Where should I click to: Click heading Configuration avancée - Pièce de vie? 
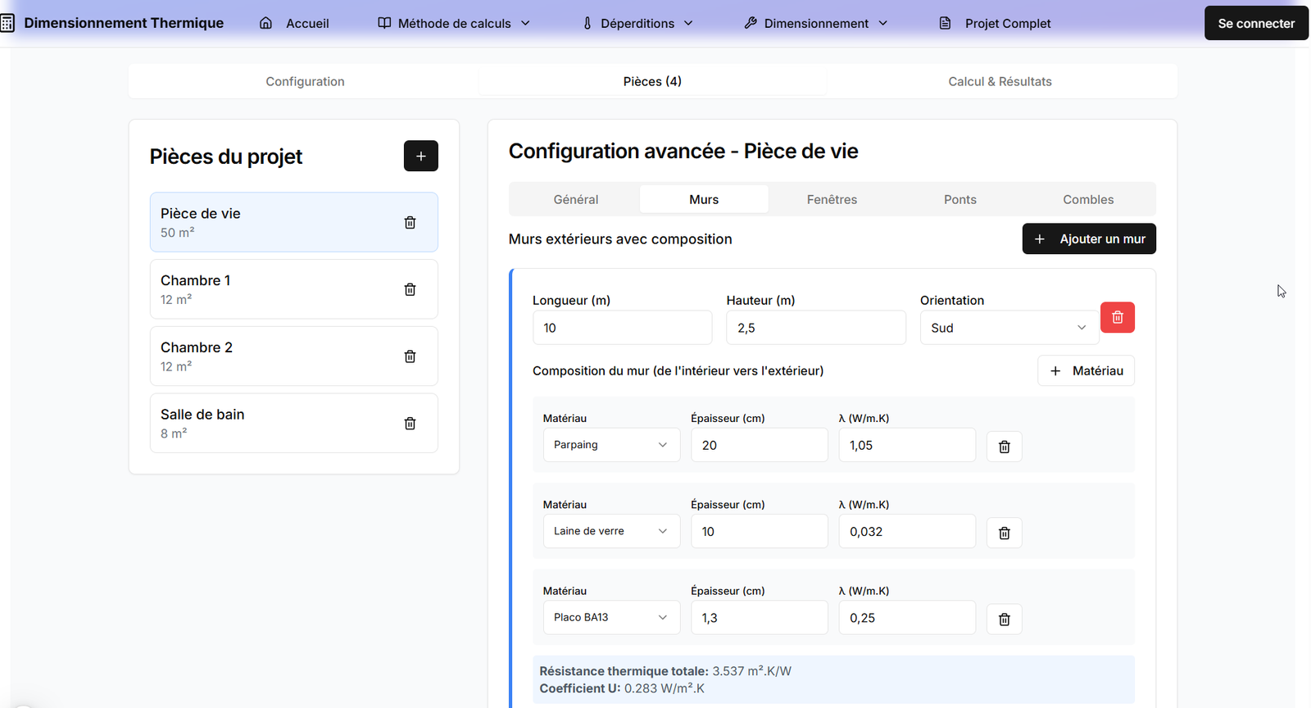point(683,152)
